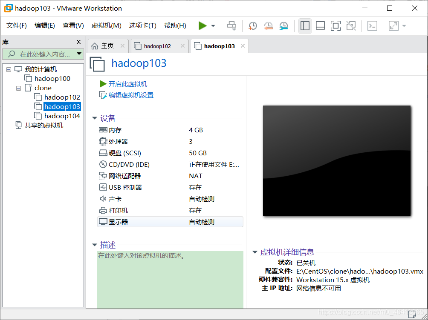
Task: Select the 显示器 display device row
Action: pos(170,222)
